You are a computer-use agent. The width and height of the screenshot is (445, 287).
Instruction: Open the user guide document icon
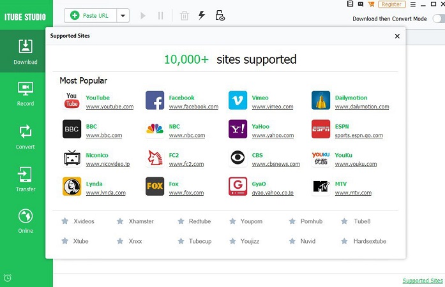click(351, 4)
